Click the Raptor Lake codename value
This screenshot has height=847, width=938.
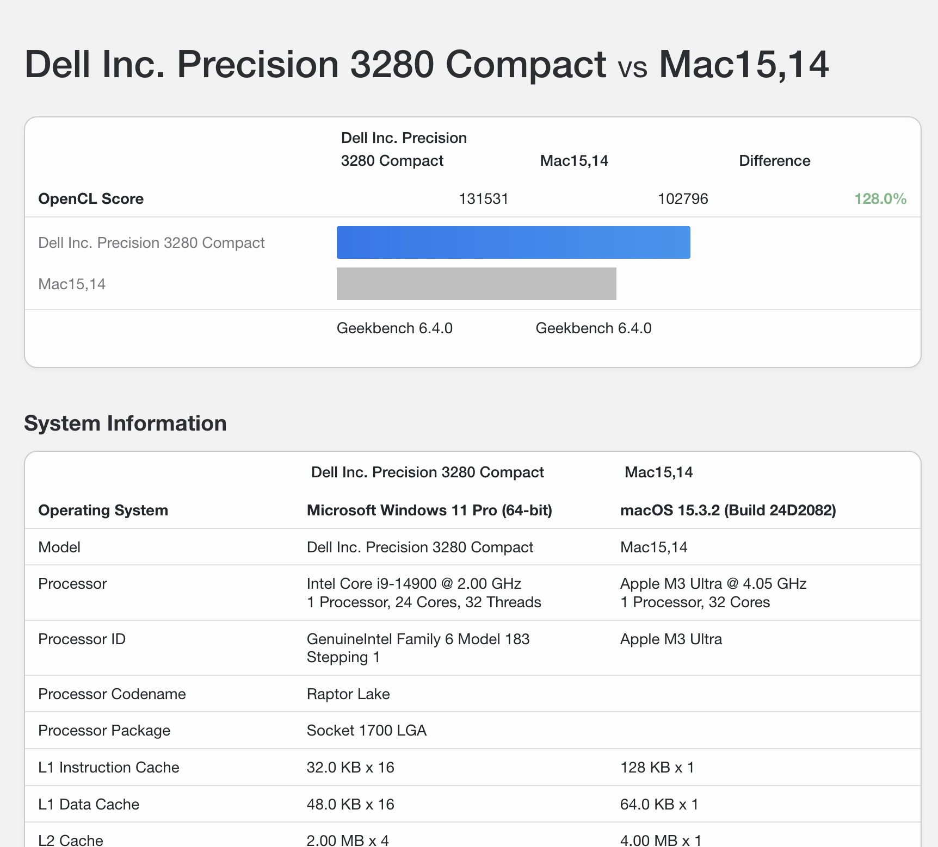coord(348,694)
